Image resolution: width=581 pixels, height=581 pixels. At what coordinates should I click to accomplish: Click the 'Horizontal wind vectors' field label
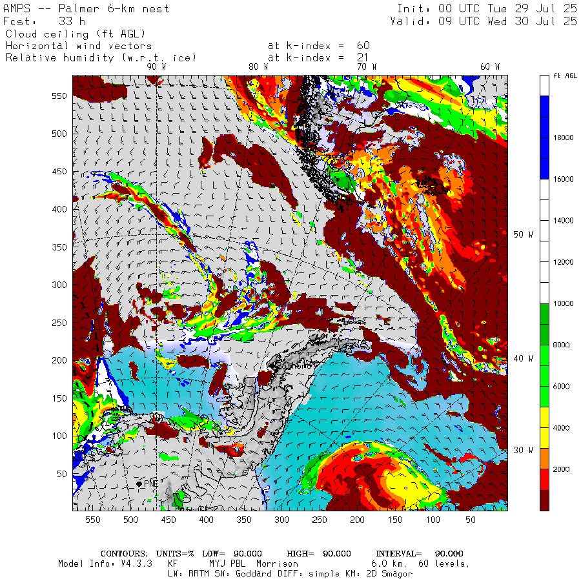tap(79, 46)
